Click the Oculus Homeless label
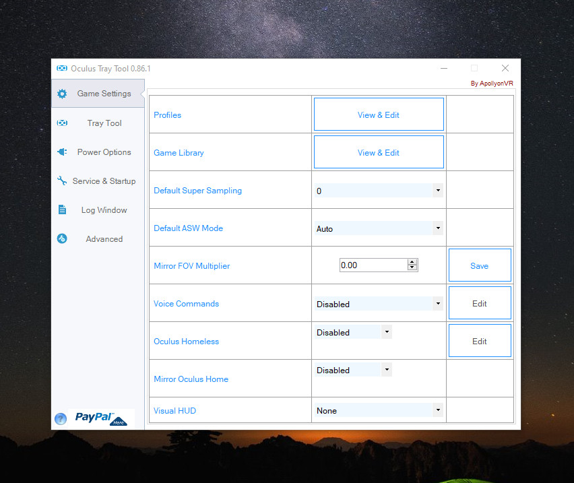This screenshot has width=574, height=483. pyautogui.click(x=187, y=341)
